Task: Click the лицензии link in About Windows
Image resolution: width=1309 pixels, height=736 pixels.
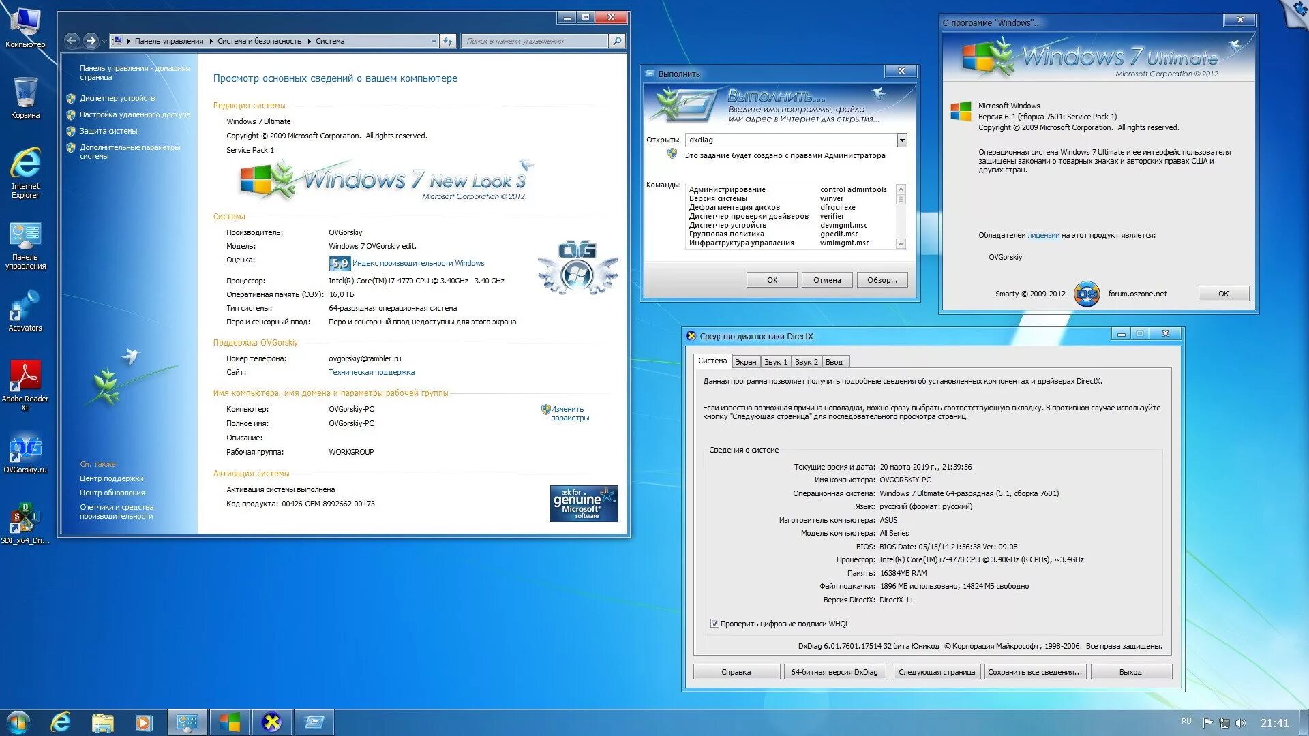Action: pyautogui.click(x=1043, y=235)
